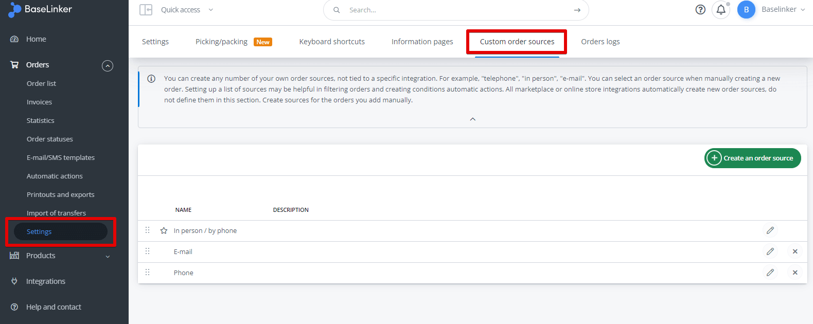Switch to Keyboard shortcuts tab
The width and height of the screenshot is (813, 324).
pos(332,42)
